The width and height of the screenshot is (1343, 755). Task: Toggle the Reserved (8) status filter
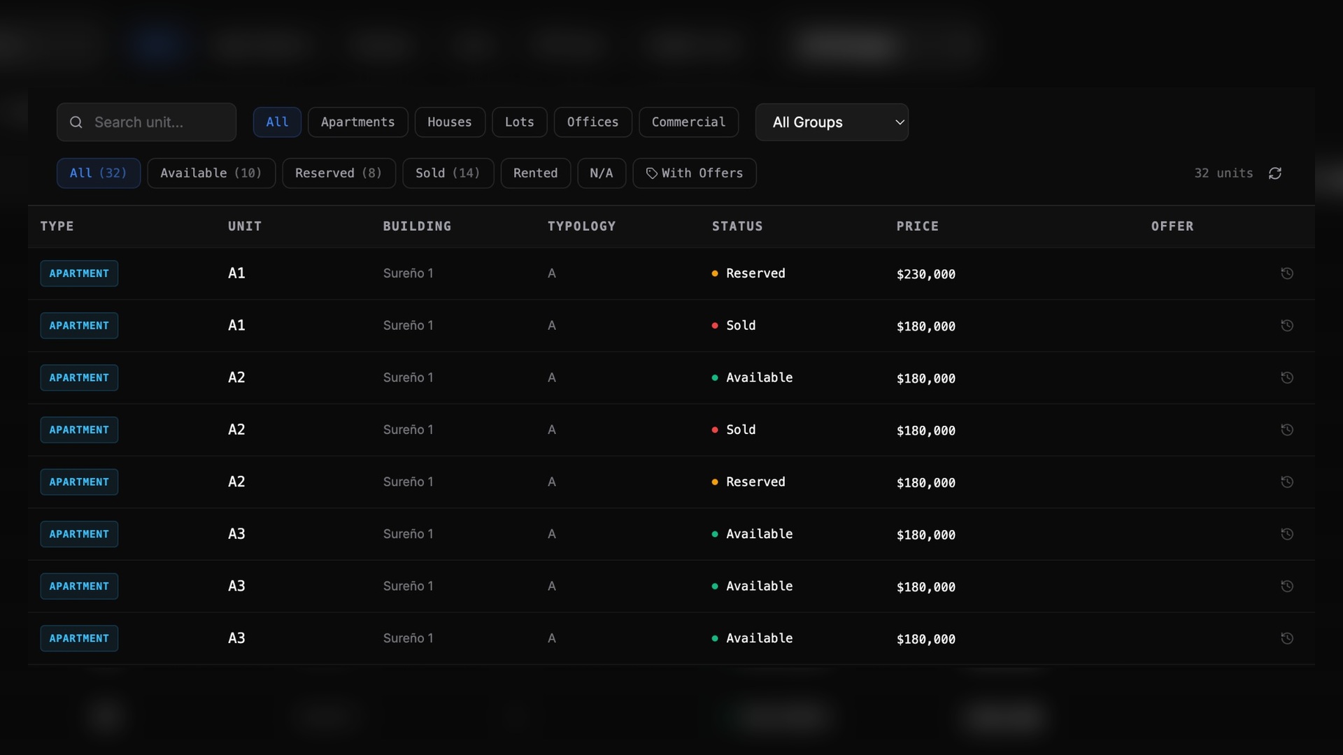click(x=339, y=173)
